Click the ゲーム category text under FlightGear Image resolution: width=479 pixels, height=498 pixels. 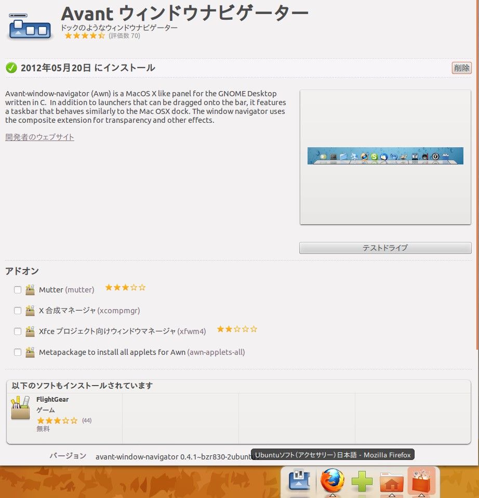45,410
